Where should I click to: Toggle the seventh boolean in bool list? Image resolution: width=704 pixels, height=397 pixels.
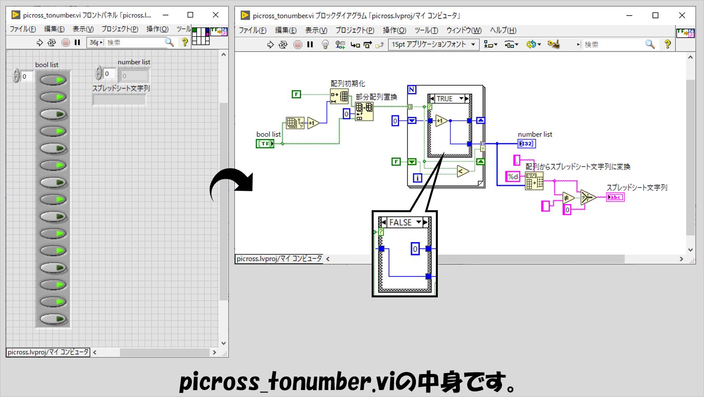coord(53,182)
